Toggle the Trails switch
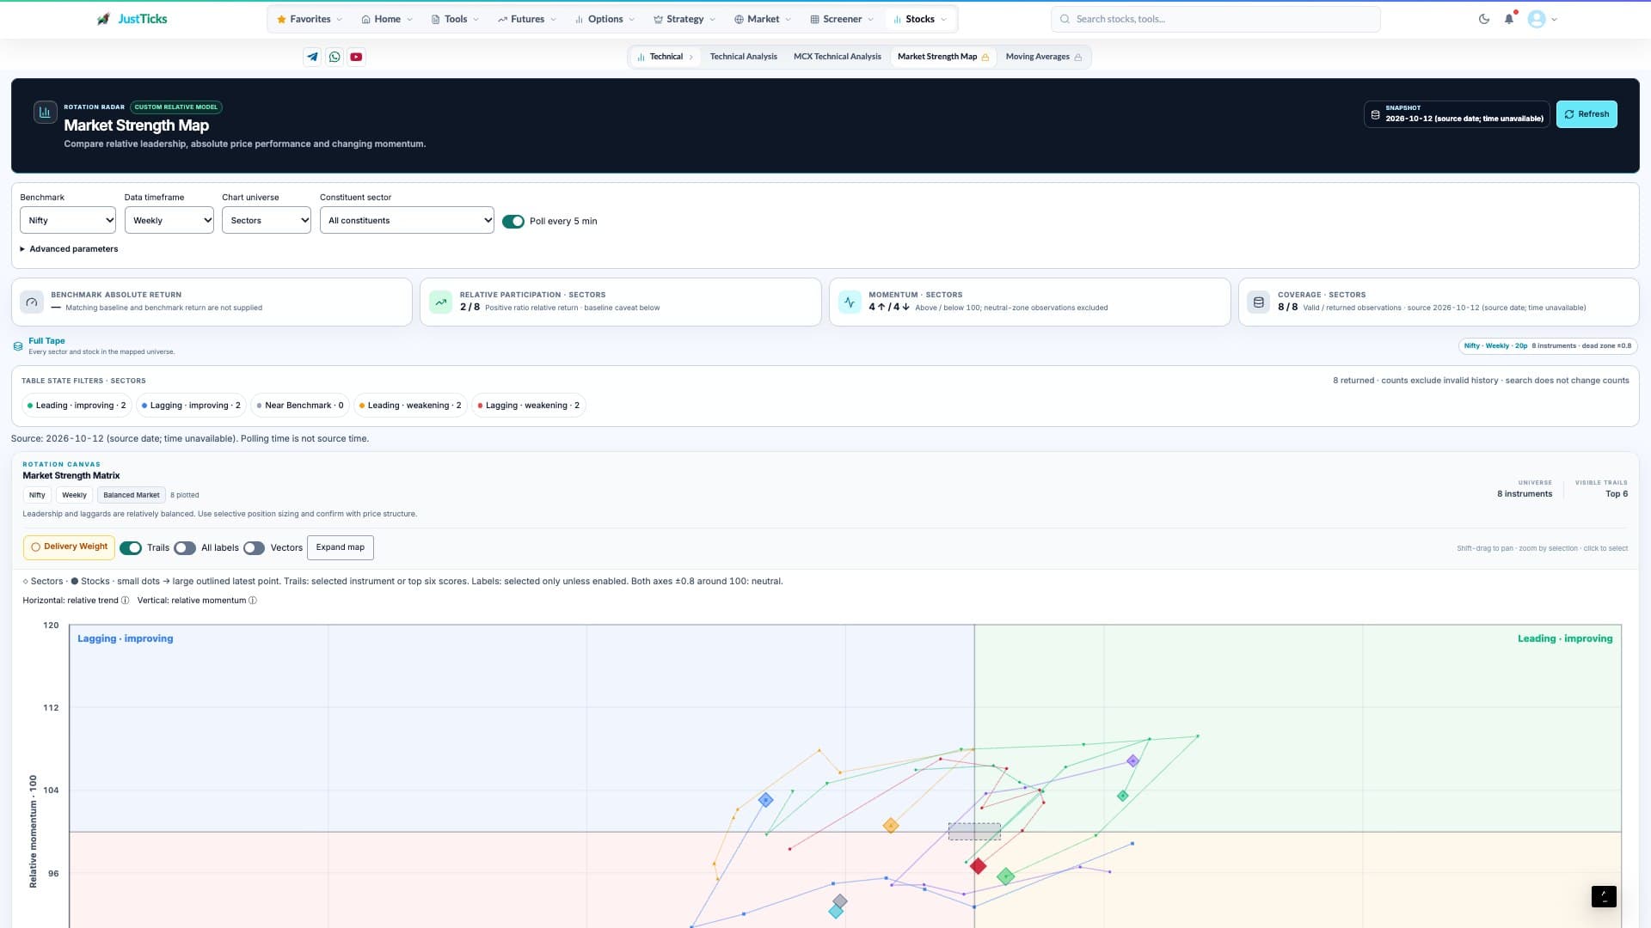Image resolution: width=1651 pixels, height=928 pixels. 131,548
